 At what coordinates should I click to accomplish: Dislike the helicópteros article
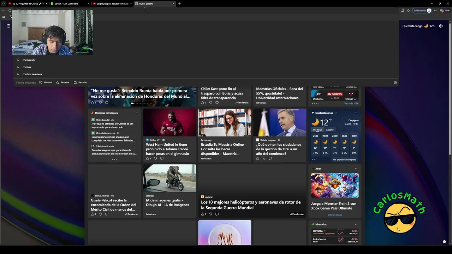[x=210, y=214]
